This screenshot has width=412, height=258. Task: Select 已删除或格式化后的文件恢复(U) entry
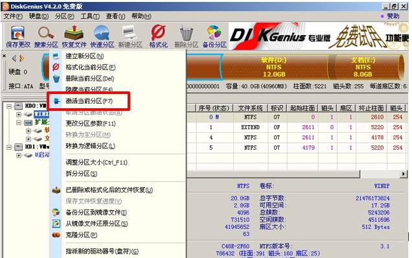(119, 190)
